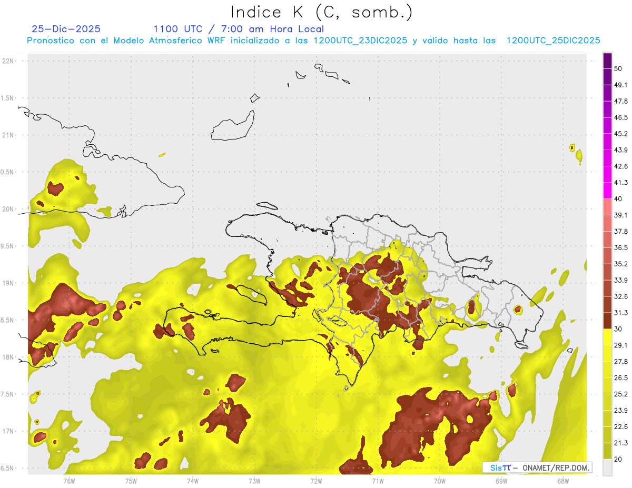Click longitude label "68W"

click(562, 481)
